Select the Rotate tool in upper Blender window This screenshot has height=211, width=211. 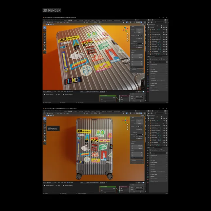45,37
